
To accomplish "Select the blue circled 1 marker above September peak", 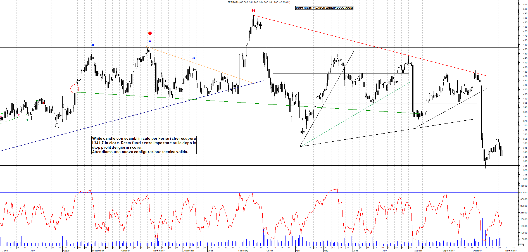I will [93, 45].
